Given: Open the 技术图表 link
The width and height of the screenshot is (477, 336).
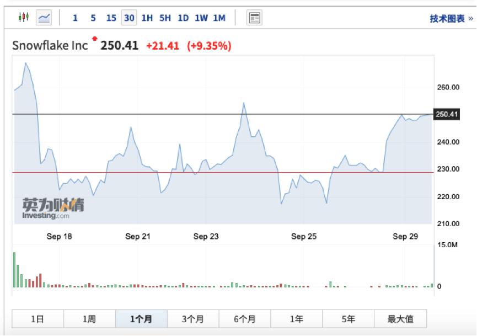Looking at the screenshot, I should point(452,19).
